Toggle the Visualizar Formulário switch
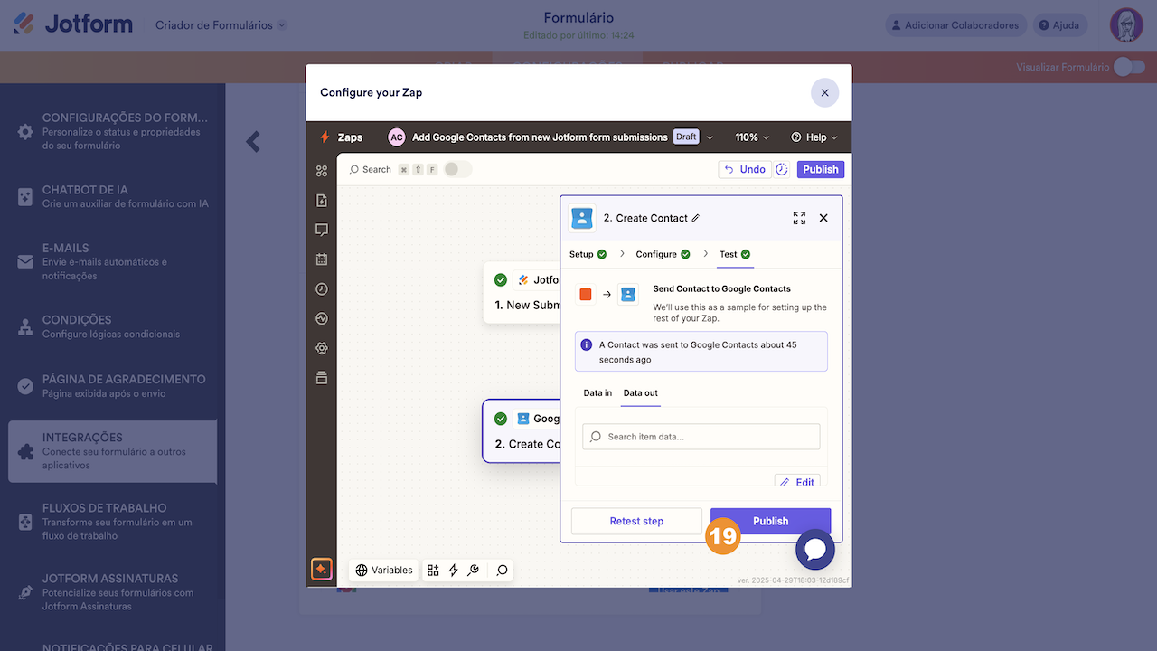This screenshot has width=1157, height=651. tap(1129, 67)
